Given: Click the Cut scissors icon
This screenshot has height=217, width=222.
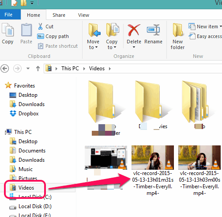Looking at the screenshot, I should coord(40,27).
